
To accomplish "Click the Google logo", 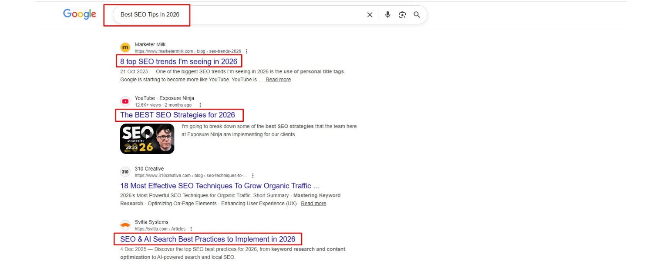I will point(80,14).
